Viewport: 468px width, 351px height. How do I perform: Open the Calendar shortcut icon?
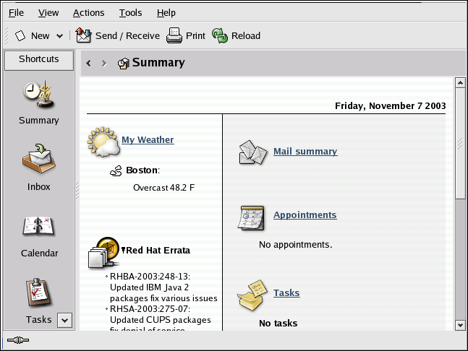pos(38,227)
